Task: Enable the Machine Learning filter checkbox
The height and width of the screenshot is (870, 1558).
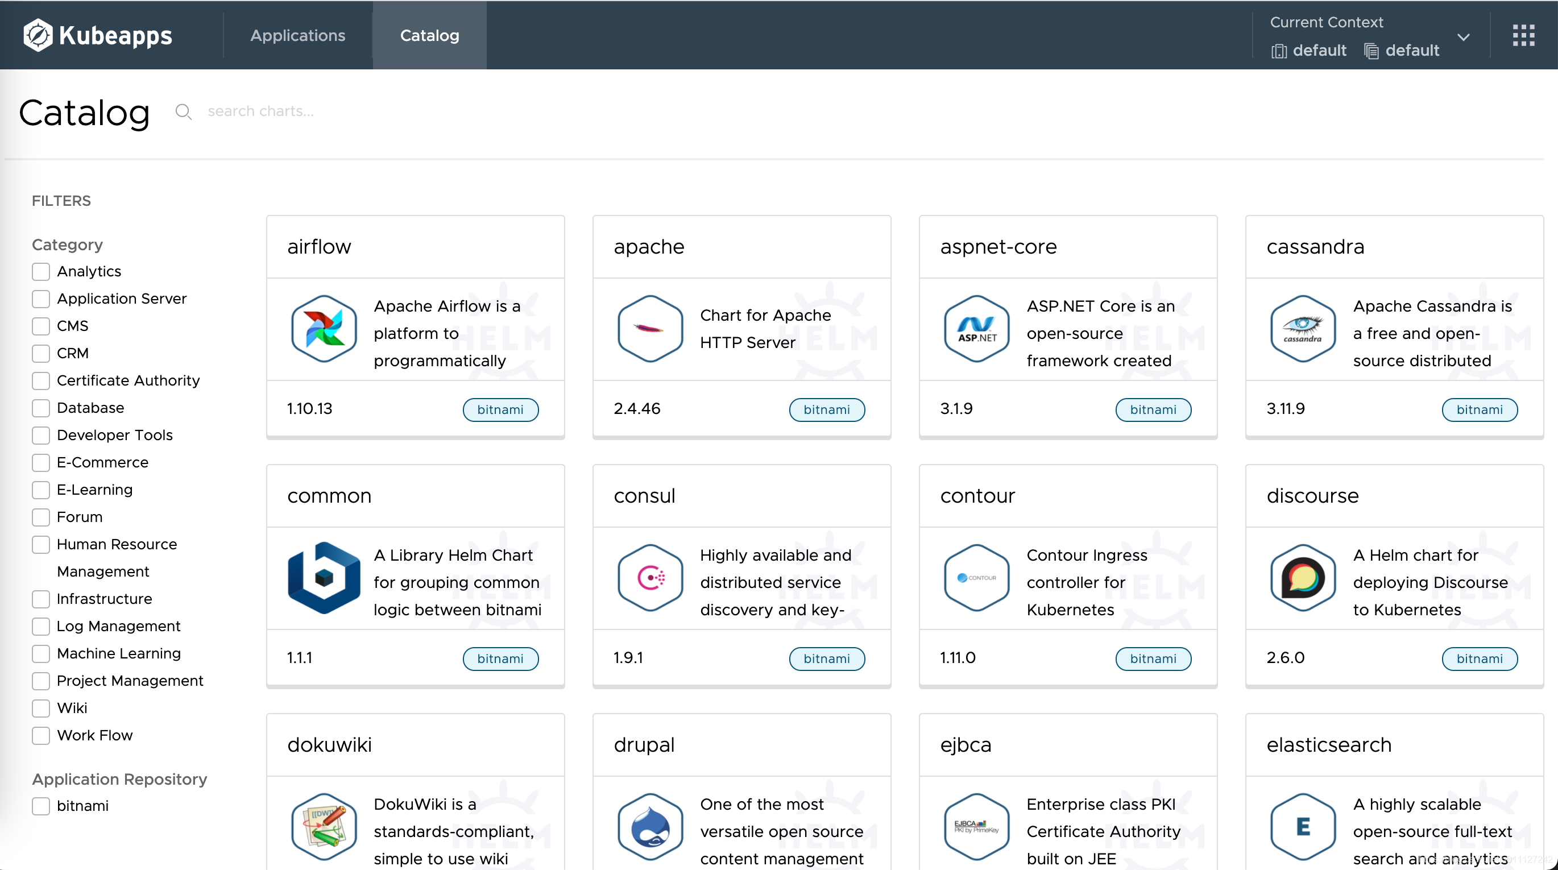Action: point(40,653)
